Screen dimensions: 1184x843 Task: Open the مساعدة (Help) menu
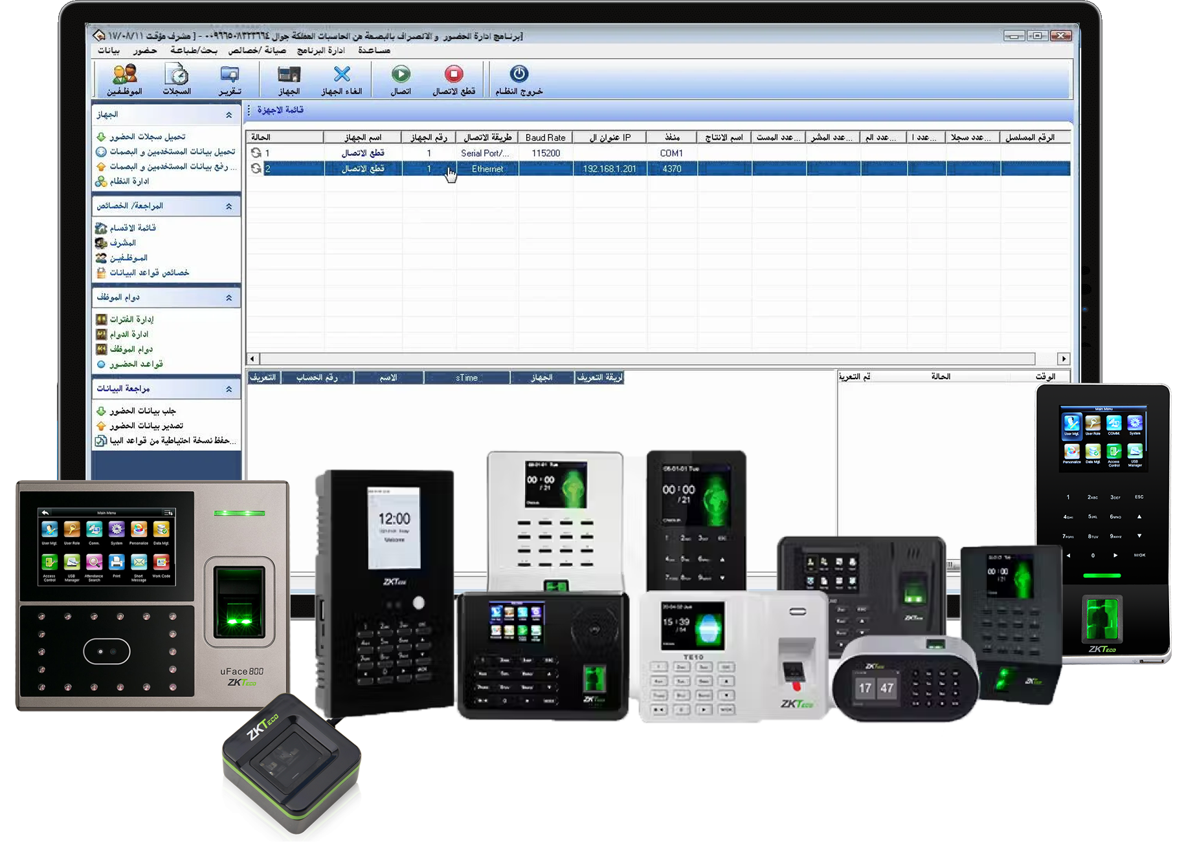click(374, 50)
